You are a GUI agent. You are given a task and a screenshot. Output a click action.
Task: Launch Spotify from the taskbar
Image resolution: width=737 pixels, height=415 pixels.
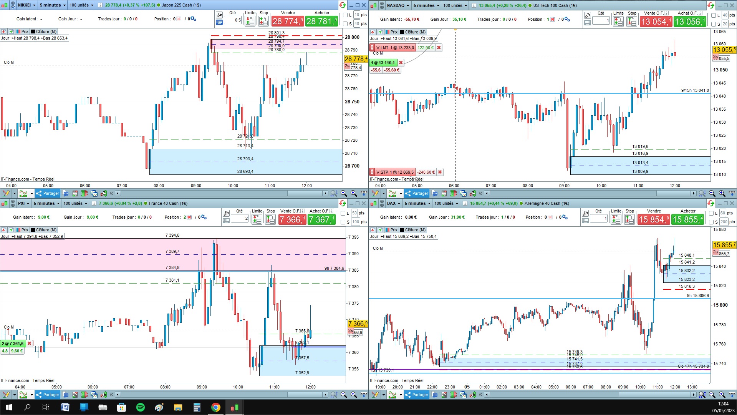[x=141, y=407]
